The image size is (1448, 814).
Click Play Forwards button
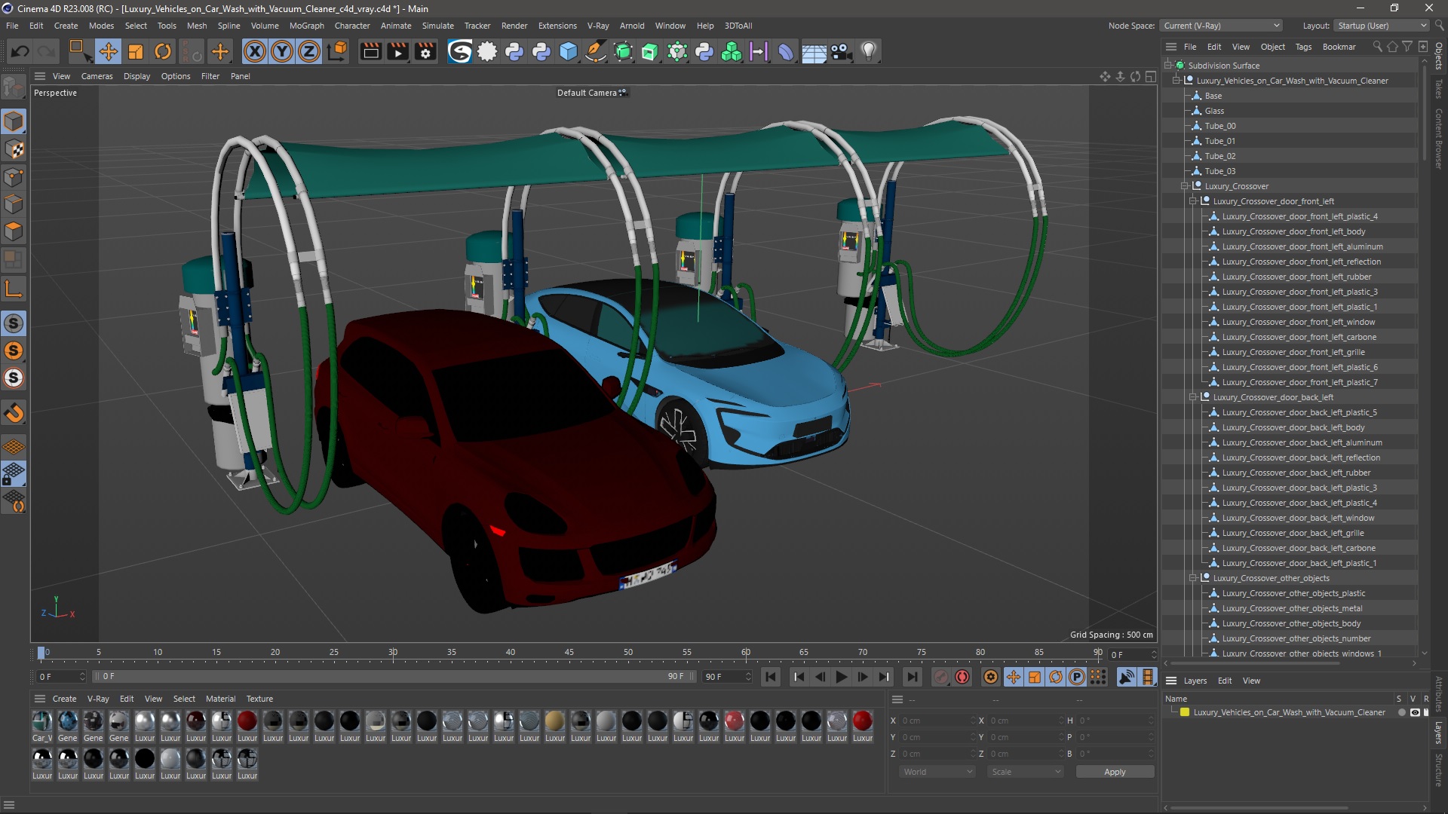[842, 677]
